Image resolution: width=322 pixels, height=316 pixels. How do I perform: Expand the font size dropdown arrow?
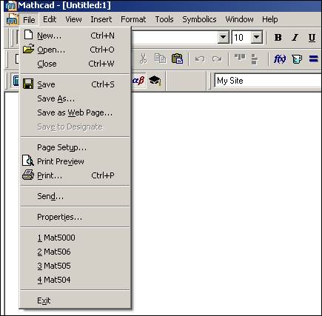click(257, 38)
